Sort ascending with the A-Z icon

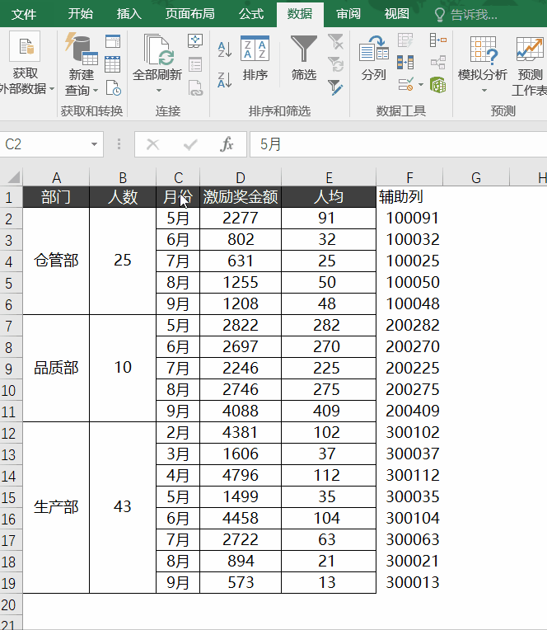[224, 49]
